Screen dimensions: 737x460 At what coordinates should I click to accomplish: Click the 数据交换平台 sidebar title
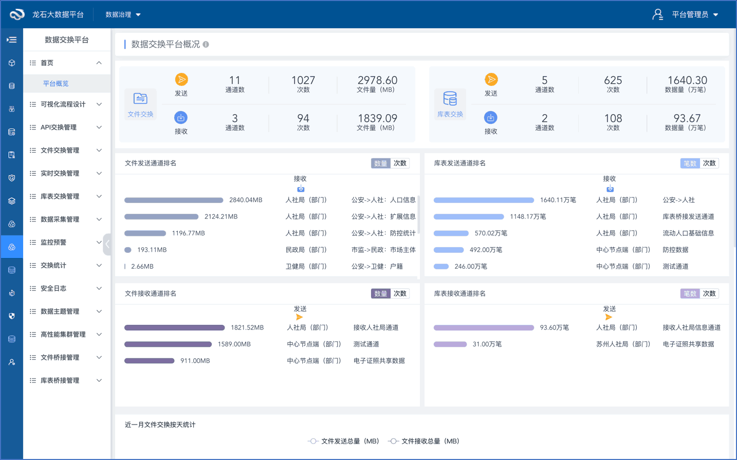click(67, 40)
